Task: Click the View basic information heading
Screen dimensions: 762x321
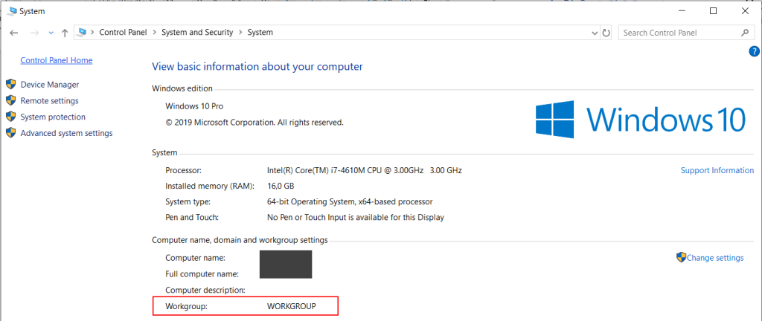Action: (257, 66)
